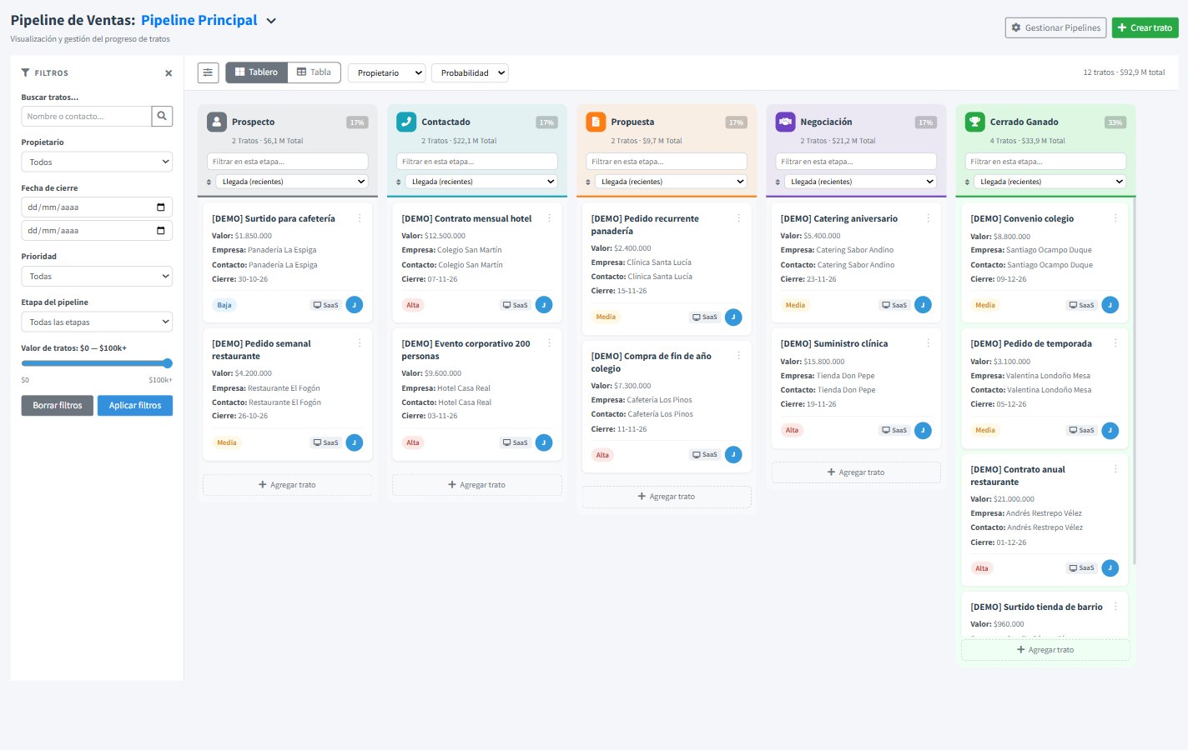This screenshot has width=1188, height=750.
Task: Open options menu for Suministro clínica card
Action: (x=928, y=343)
